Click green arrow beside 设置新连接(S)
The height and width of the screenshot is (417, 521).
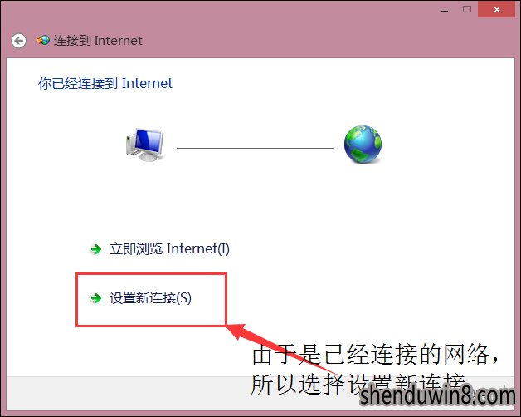pos(96,298)
